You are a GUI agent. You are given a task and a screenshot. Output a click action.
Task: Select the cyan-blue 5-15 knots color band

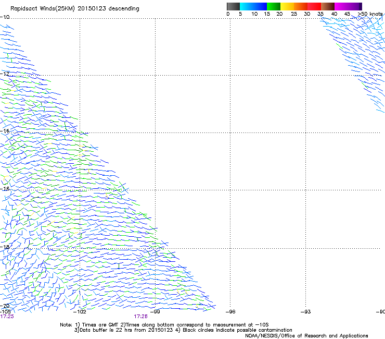tap(253, 6)
